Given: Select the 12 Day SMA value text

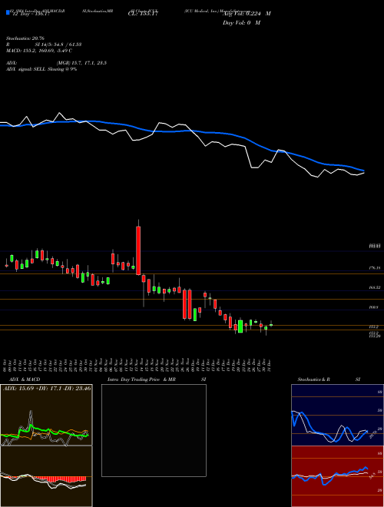Looking at the screenshot, I should point(30,14).
